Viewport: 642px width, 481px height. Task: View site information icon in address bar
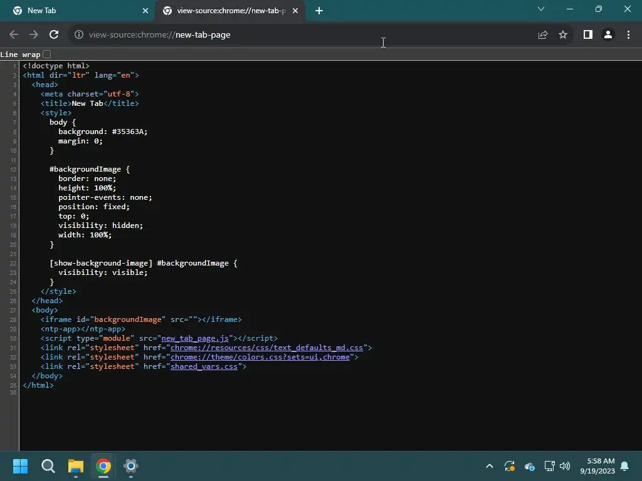[x=79, y=35]
